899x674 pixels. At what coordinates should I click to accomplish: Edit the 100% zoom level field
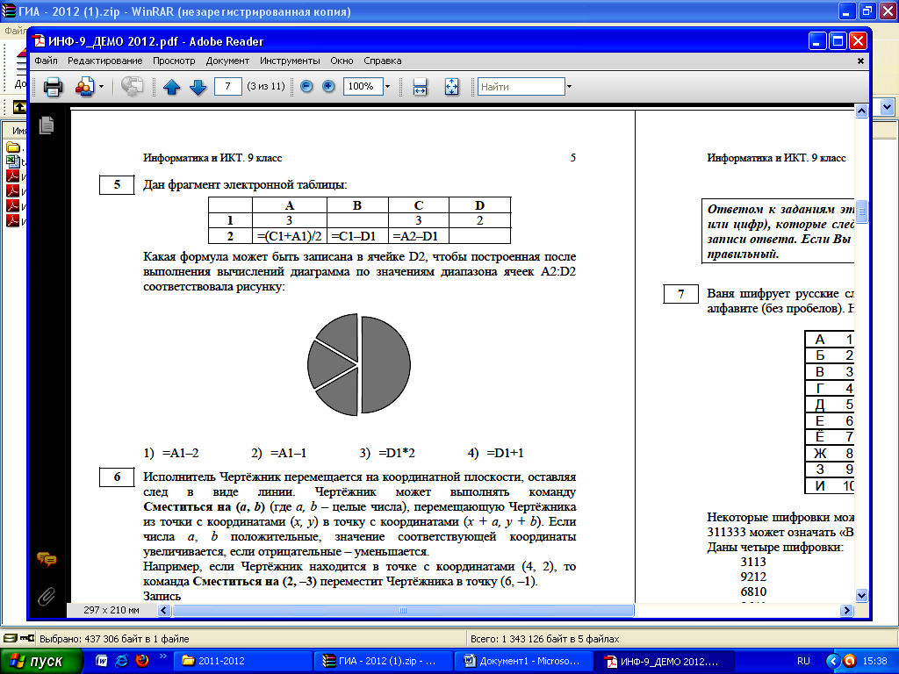(363, 87)
